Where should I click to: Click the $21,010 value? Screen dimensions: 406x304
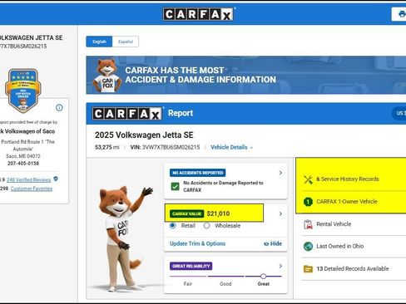(x=218, y=213)
